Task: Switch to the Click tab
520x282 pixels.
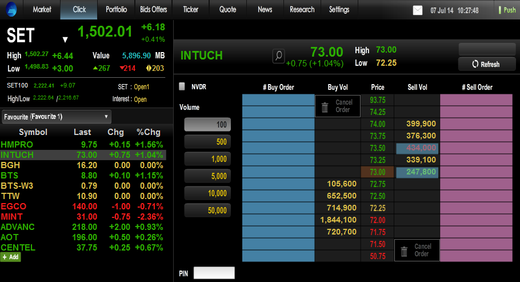Action: 79,9
